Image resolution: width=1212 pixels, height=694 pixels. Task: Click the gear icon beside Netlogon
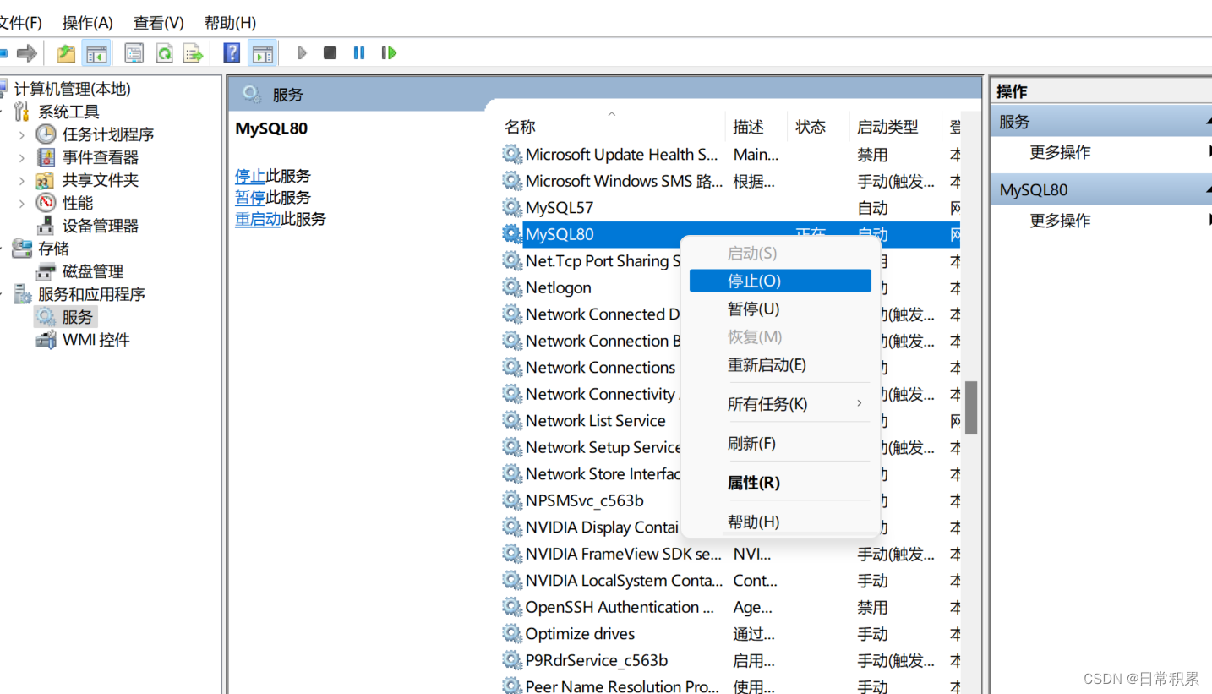511,287
